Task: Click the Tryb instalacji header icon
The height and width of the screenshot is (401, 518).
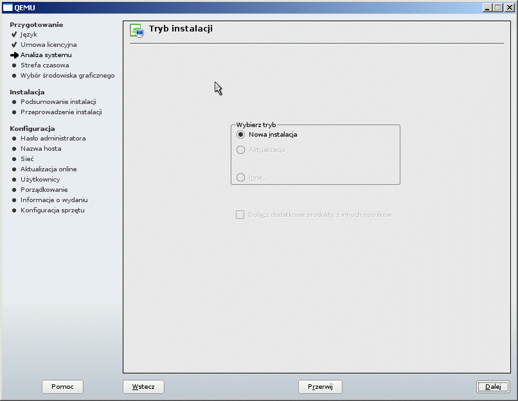Action: coord(136,30)
